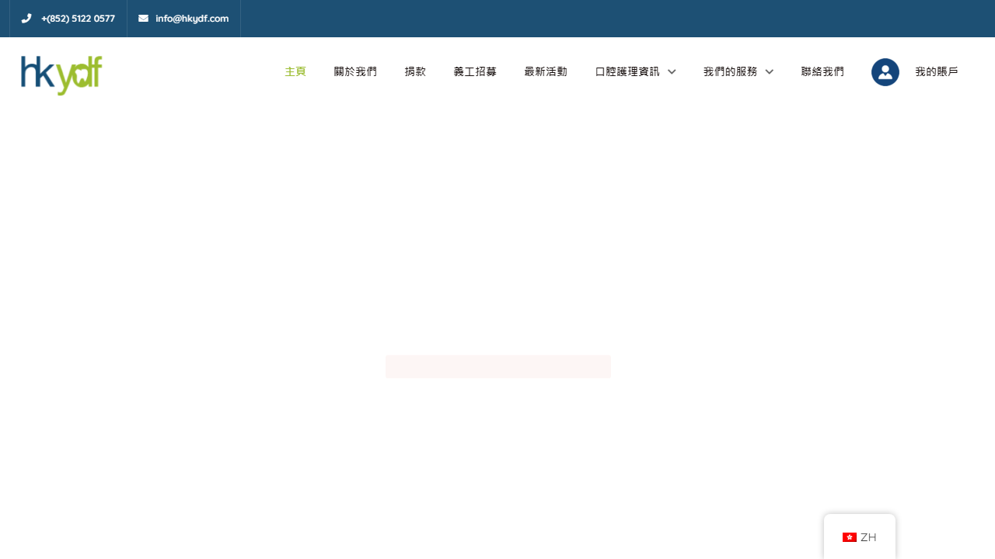This screenshot has height=559, width=995.
Task: Open 聯絡我們 contact page
Action: (822, 71)
